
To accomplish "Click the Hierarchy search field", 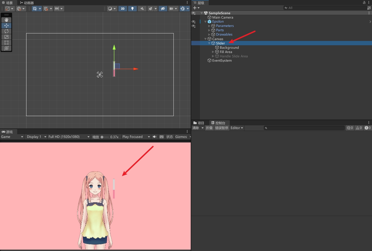I will (x=325, y=8).
